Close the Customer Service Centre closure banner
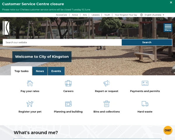Image resolution: width=175 pixels, height=140 pixels. [x=171, y=2]
